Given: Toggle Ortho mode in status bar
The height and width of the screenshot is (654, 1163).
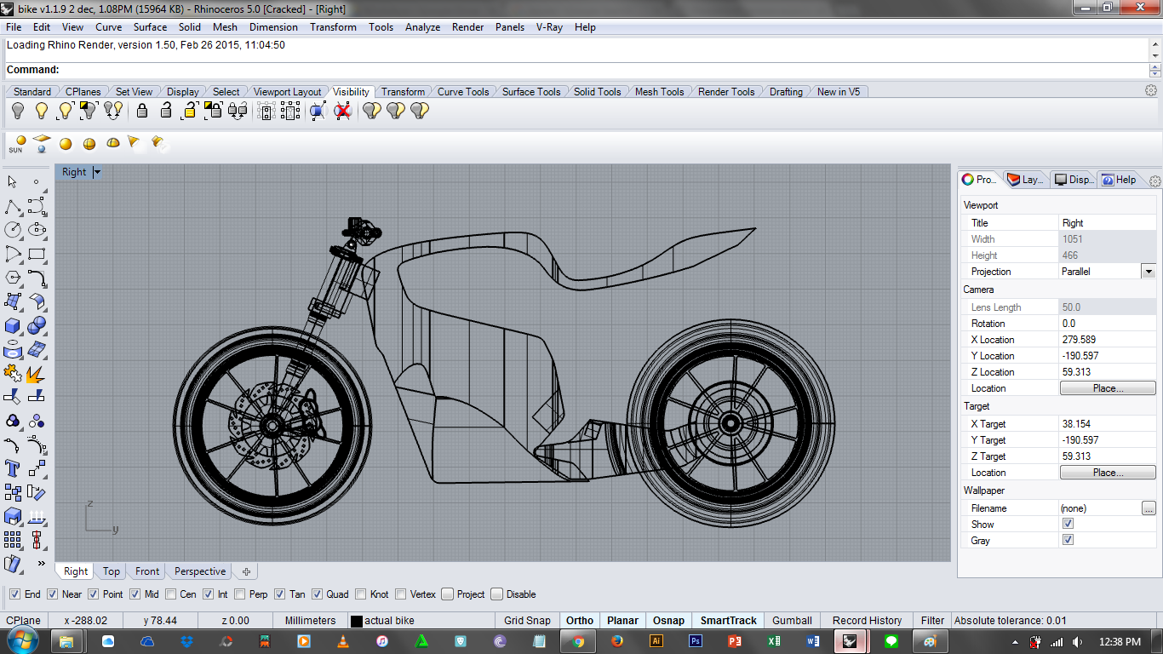Looking at the screenshot, I should pos(580,621).
